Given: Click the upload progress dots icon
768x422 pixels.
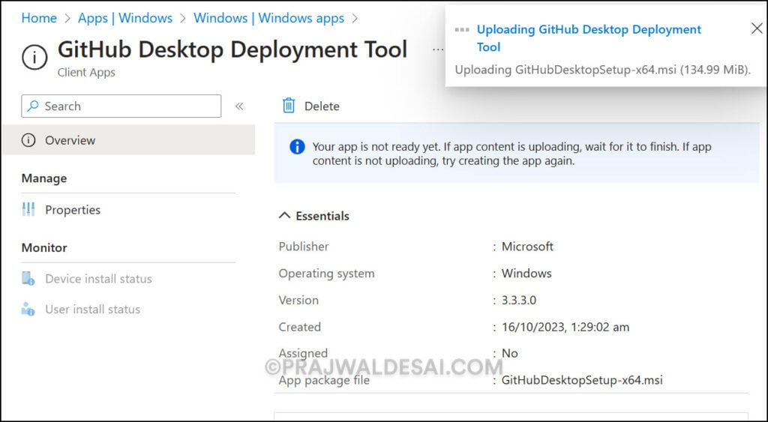Looking at the screenshot, I should point(461,30).
